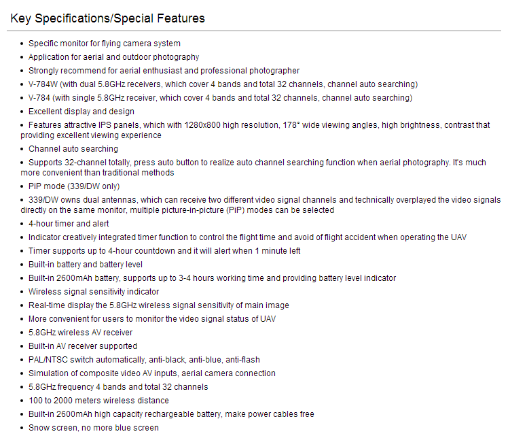Click the V-784 single 5.8GHz receiver line

220,98
